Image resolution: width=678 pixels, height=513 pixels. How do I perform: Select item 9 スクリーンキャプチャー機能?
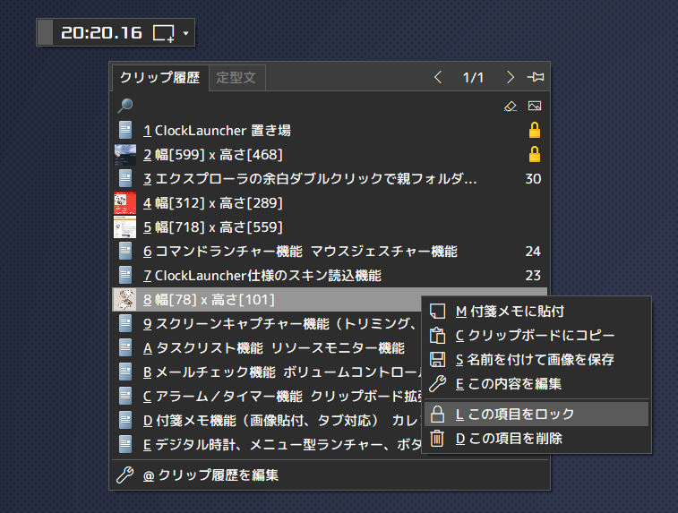(267, 324)
